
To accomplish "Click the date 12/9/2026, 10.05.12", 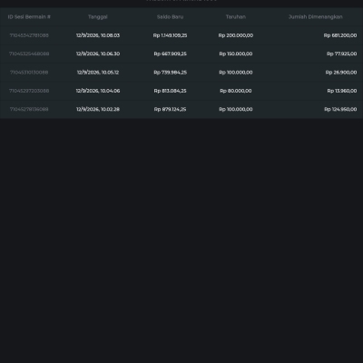I will (x=98, y=73).
